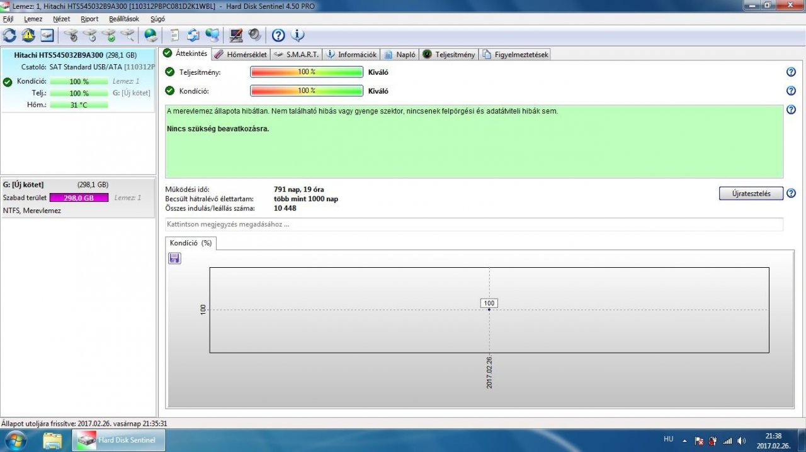Click Hard Disk Sentinel taskbar button

[x=118, y=441]
